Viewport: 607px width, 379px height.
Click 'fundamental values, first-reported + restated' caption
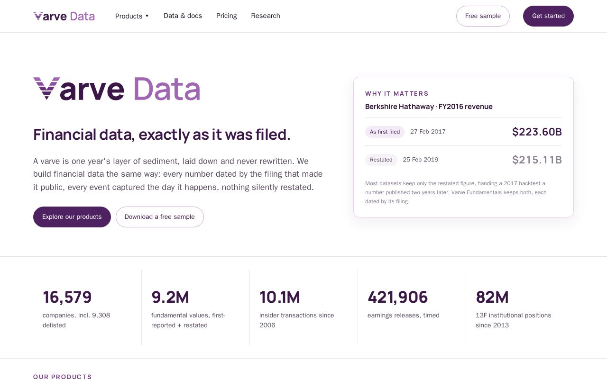(188, 320)
